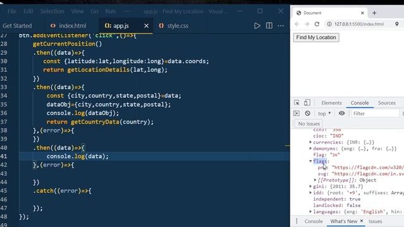Open the DevTools drawer options menu
Viewport: 404px width, 227px height.
point(297,221)
